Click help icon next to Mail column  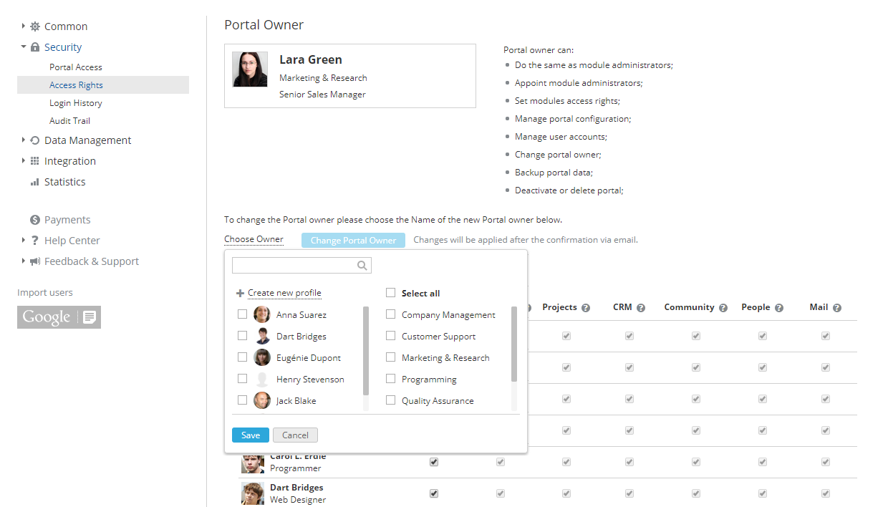tap(836, 308)
